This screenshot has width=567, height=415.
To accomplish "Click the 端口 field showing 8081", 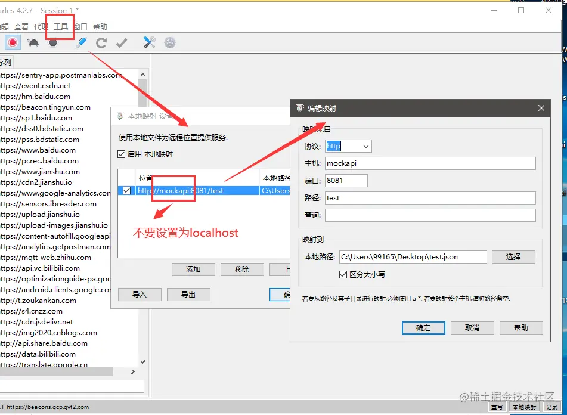I will [346, 181].
